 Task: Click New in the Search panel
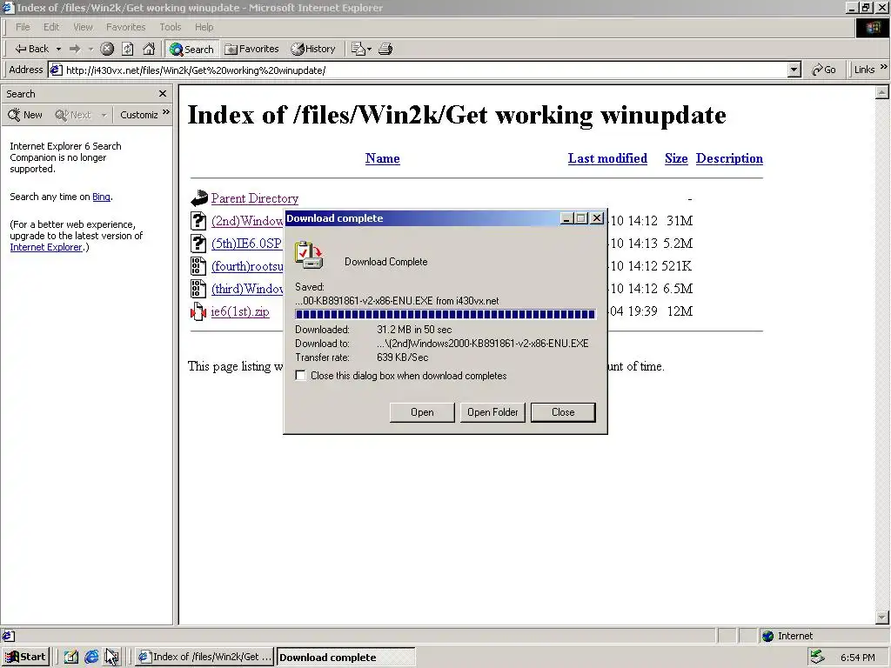[25, 115]
